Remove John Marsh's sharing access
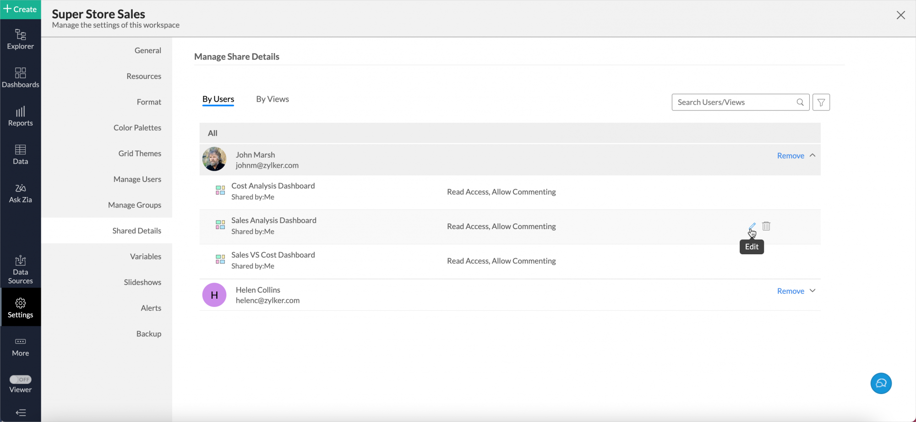Viewport: 916px width, 422px height. click(790, 156)
